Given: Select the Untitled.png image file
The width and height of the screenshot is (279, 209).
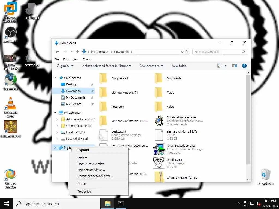Looking at the screenshot, I should pos(169,163).
